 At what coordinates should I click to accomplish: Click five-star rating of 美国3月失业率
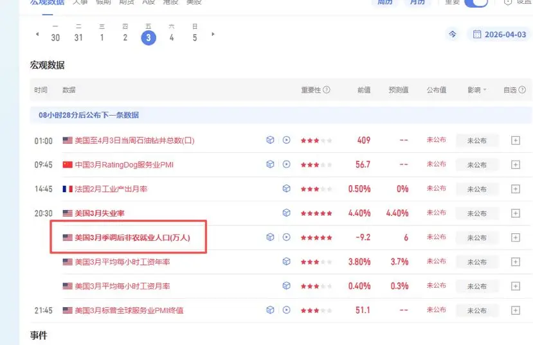click(x=316, y=213)
